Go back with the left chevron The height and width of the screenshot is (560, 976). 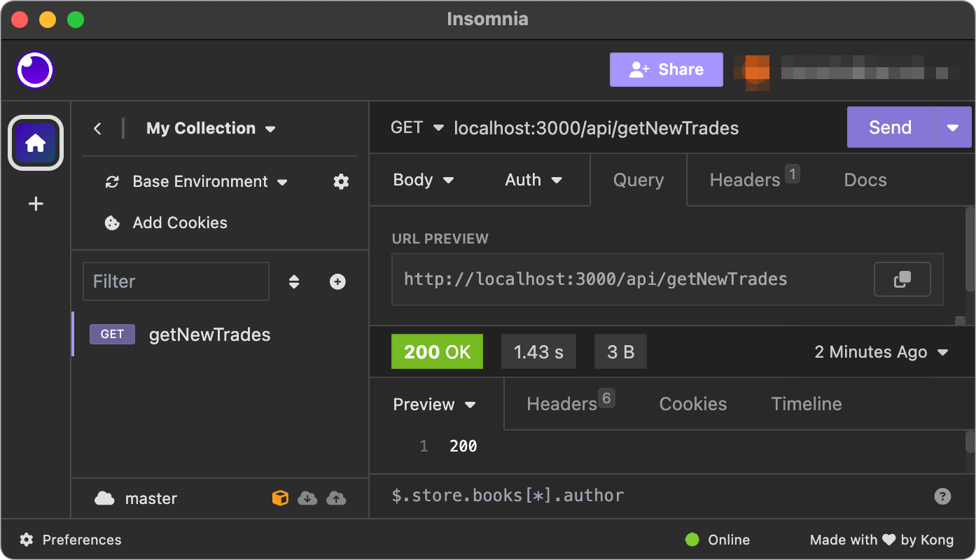coord(97,128)
